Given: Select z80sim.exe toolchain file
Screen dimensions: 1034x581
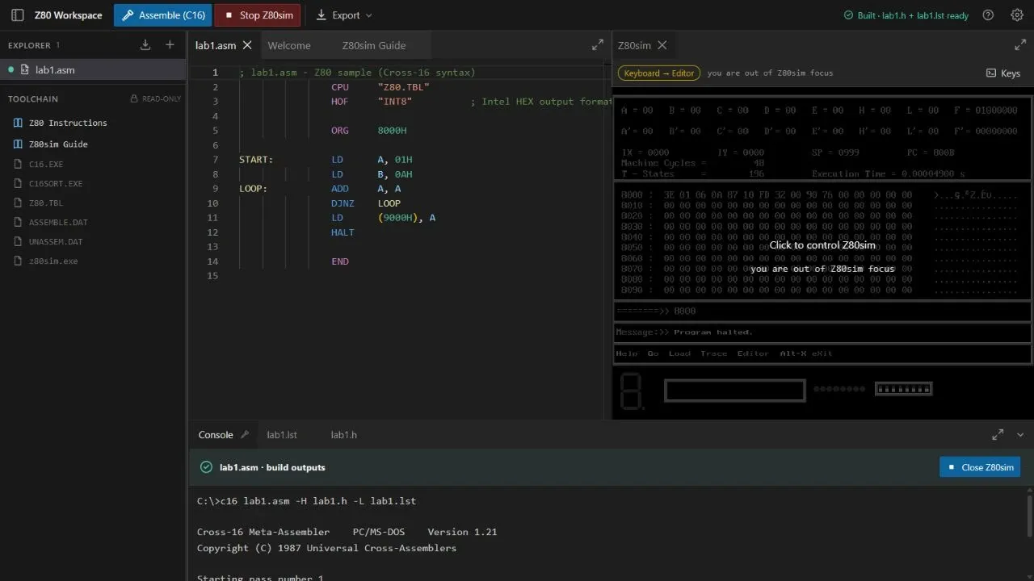Looking at the screenshot, I should click(53, 261).
